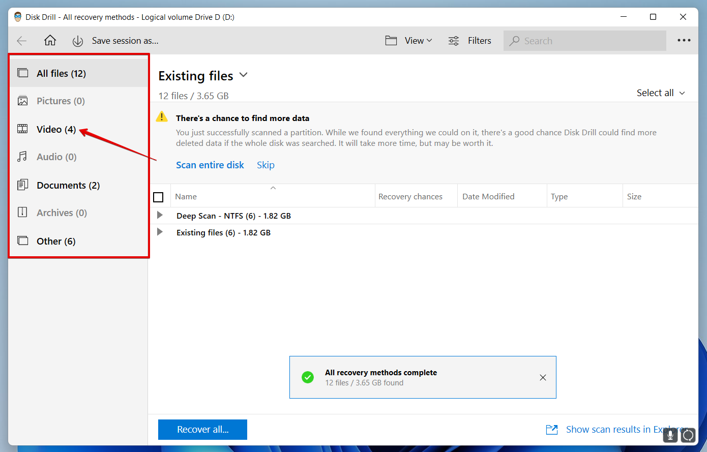Expand the Deep Scan - NTFS (6) group
The height and width of the screenshot is (452, 707).
(x=160, y=215)
